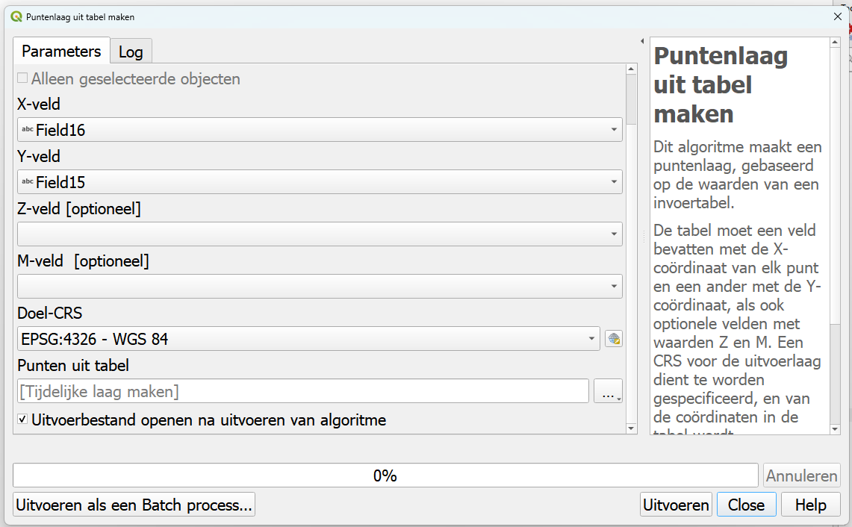
Task: Click the CRS selector globe icon
Action: (614, 339)
